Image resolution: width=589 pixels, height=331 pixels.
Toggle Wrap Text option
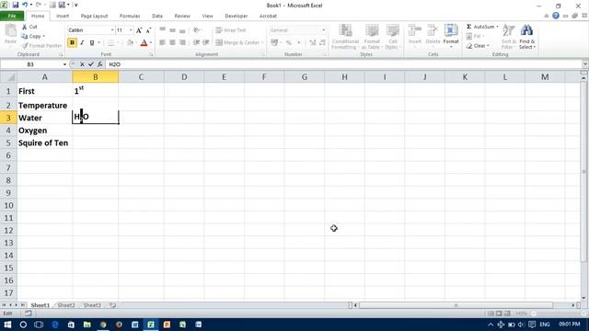point(231,30)
